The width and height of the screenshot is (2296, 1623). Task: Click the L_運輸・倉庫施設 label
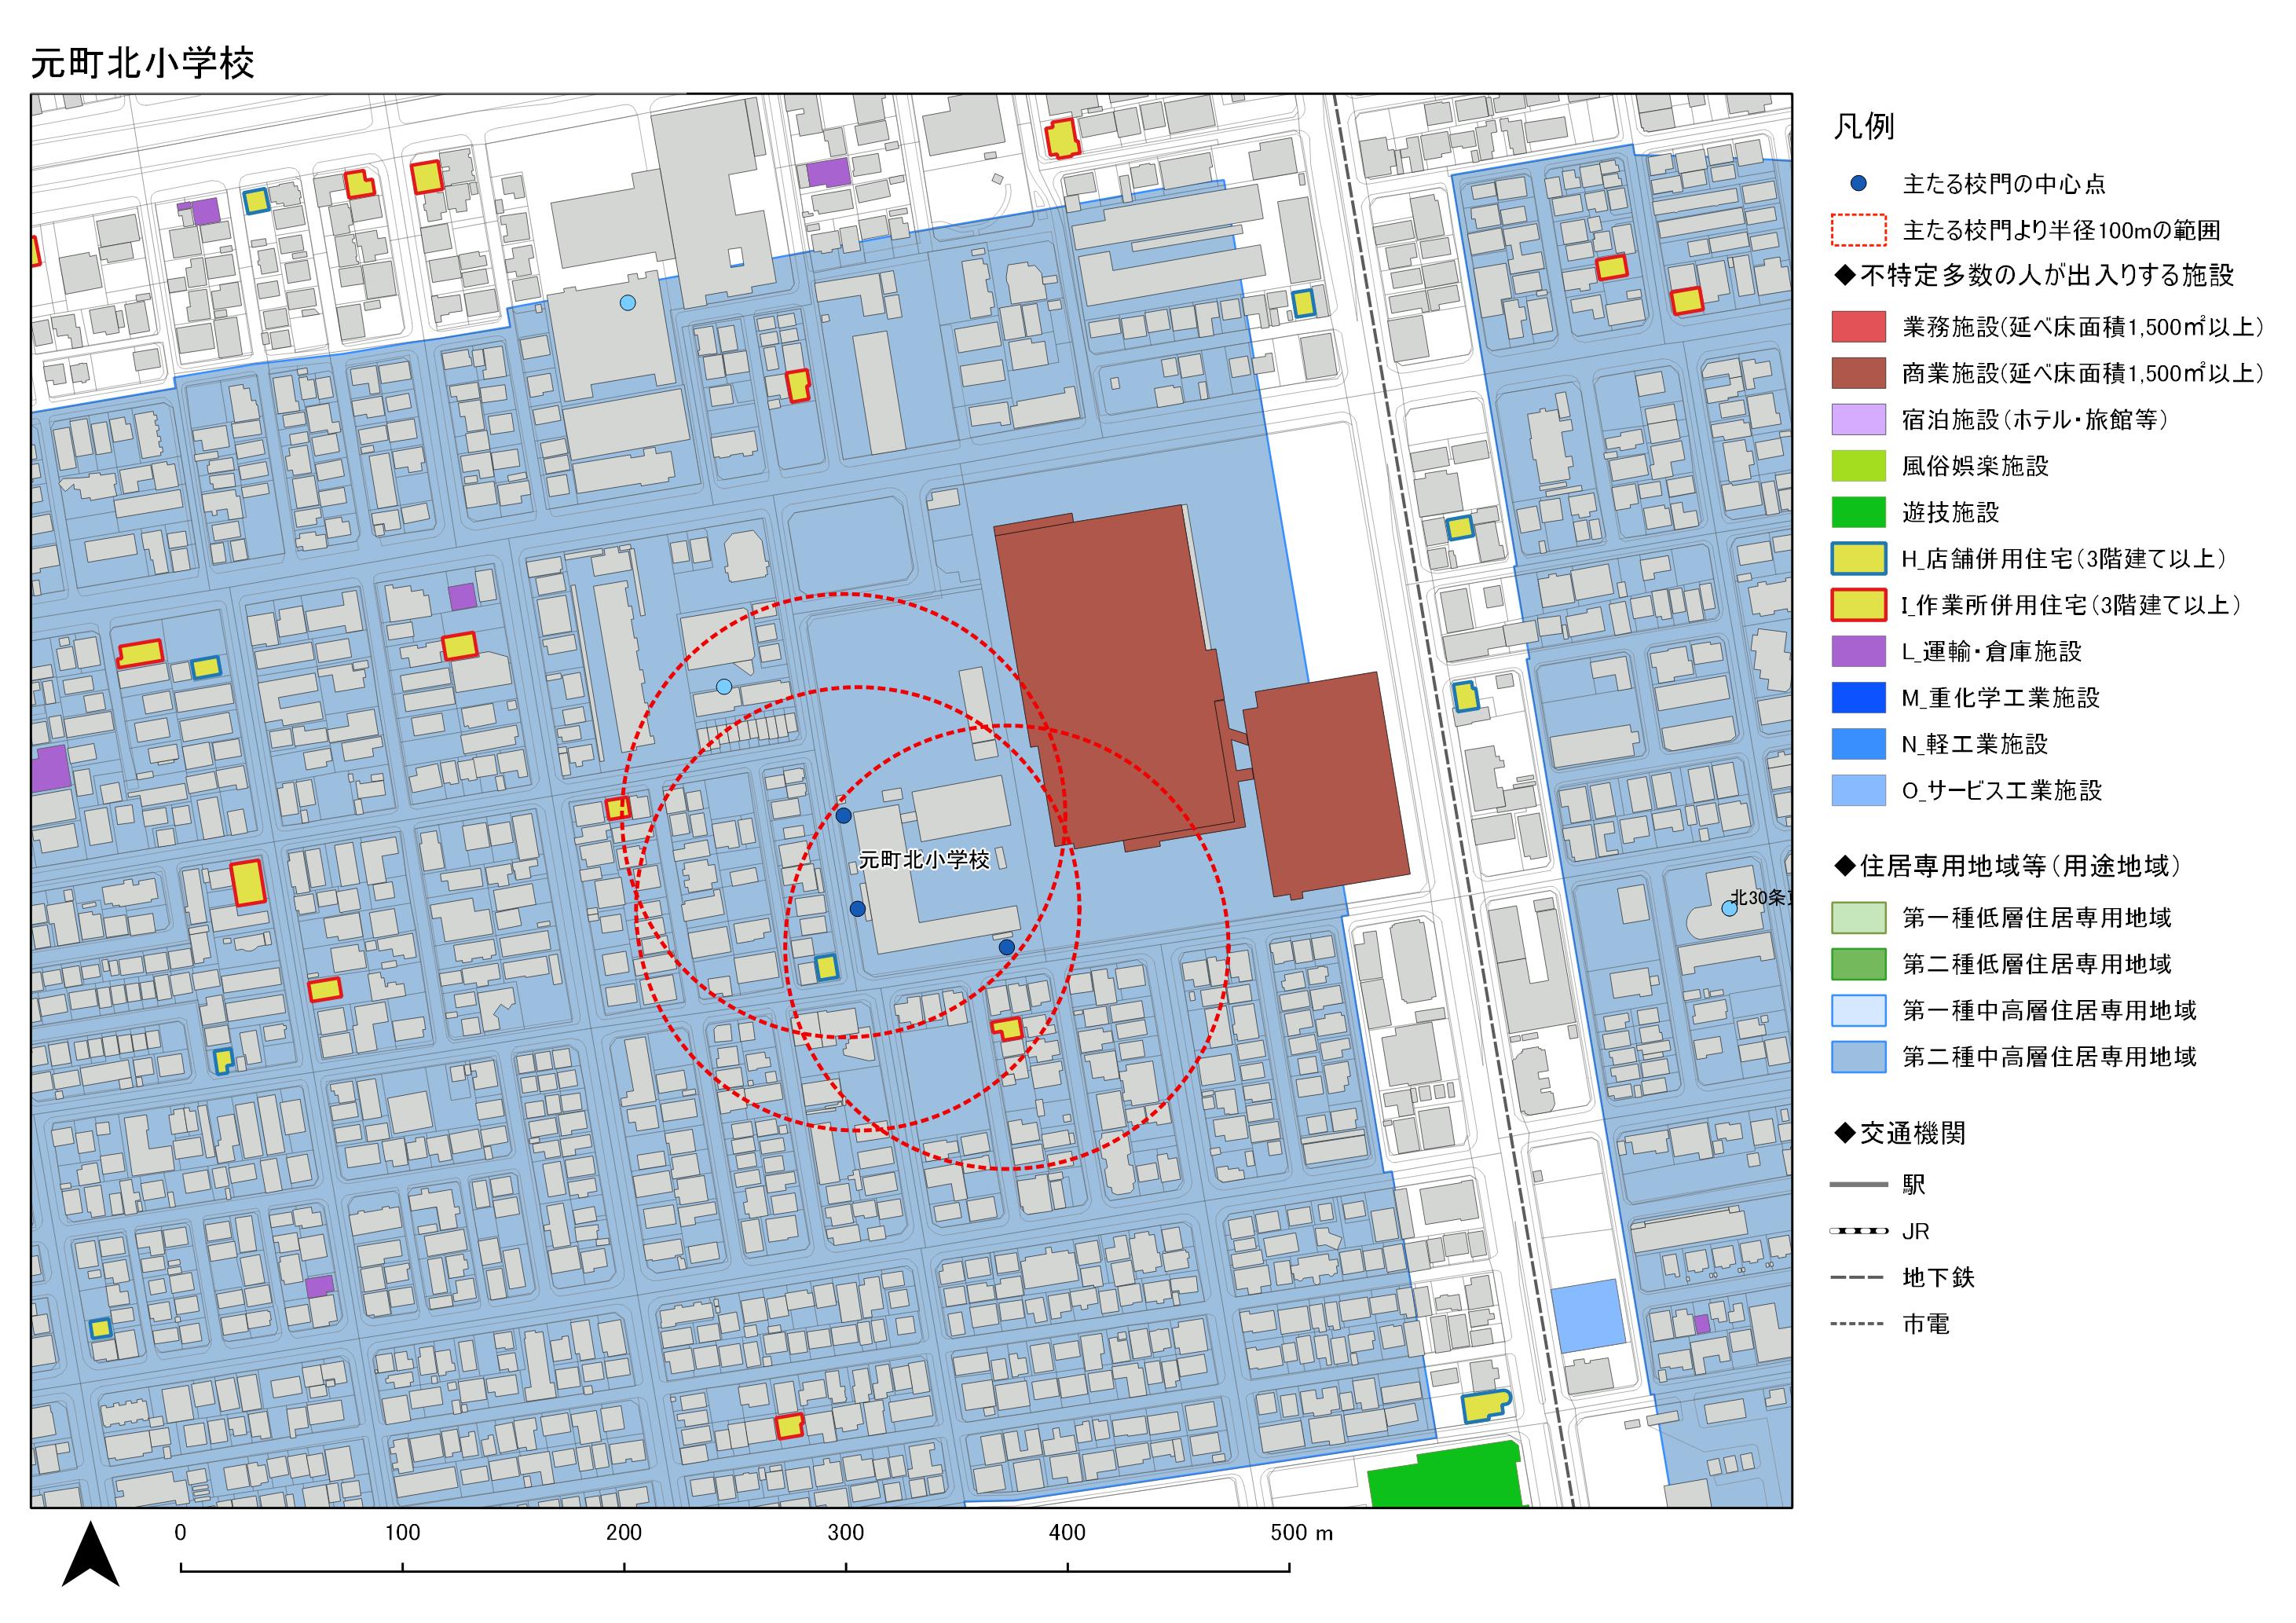[1992, 652]
